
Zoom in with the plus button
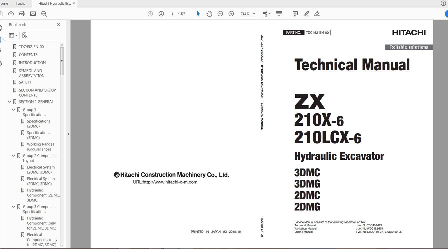coord(231,14)
